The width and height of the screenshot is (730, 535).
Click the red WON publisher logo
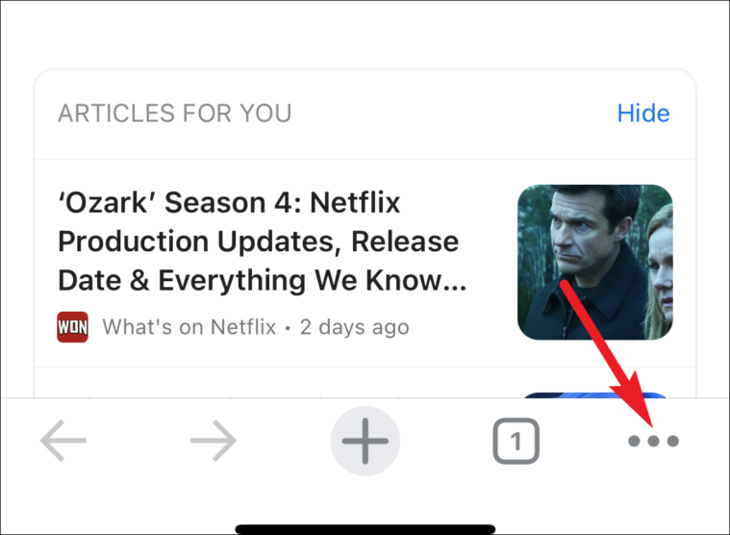coord(73,327)
